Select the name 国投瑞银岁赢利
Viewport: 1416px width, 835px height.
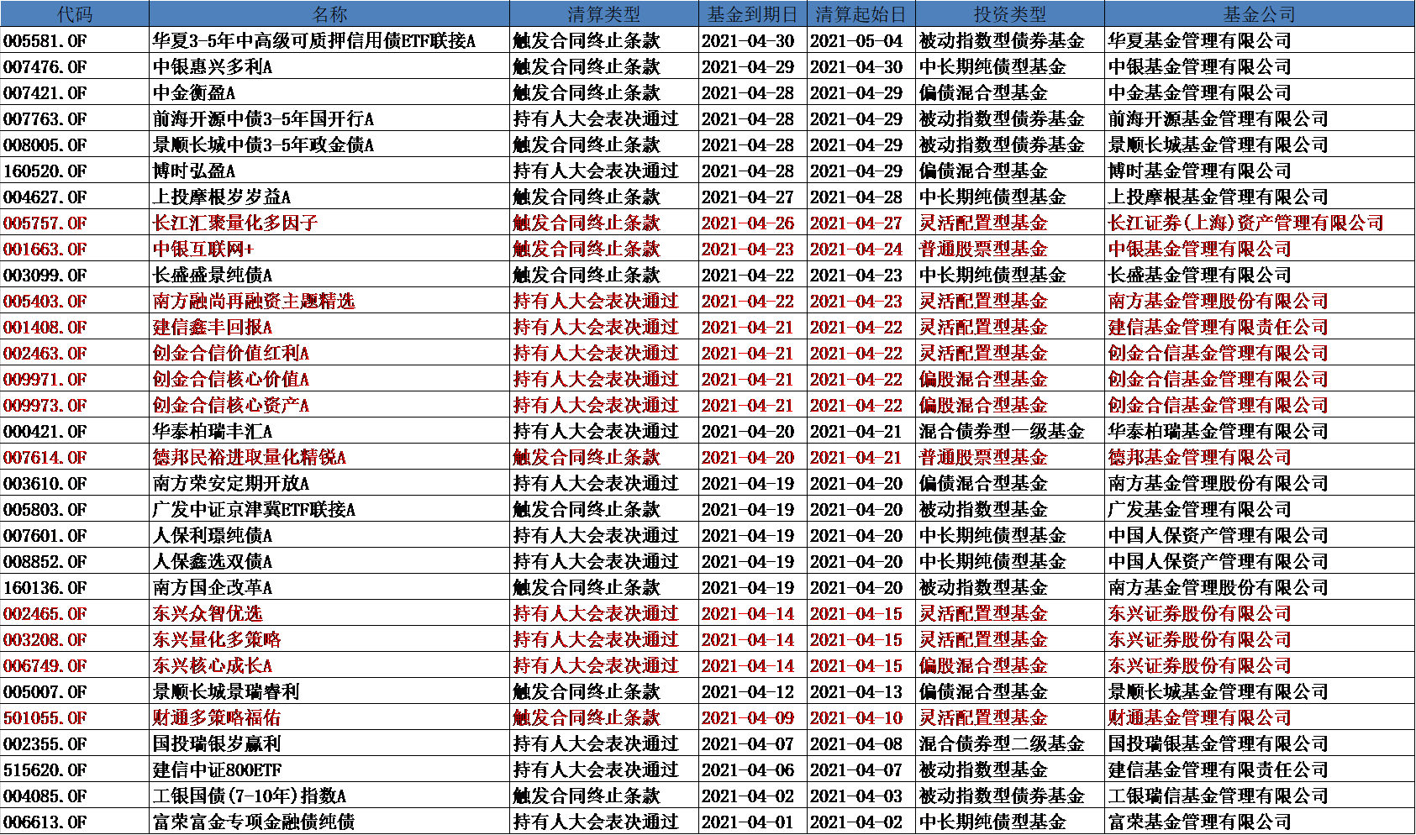pyautogui.click(x=217, y=744)
